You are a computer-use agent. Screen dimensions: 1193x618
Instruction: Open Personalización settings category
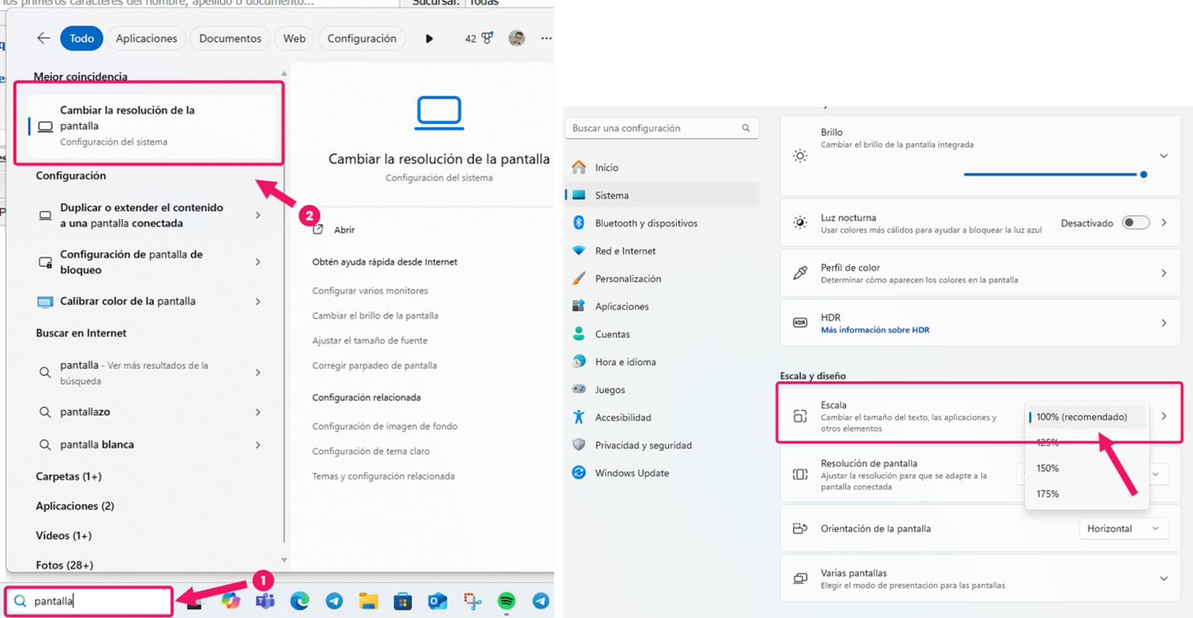tap(662, 279)
